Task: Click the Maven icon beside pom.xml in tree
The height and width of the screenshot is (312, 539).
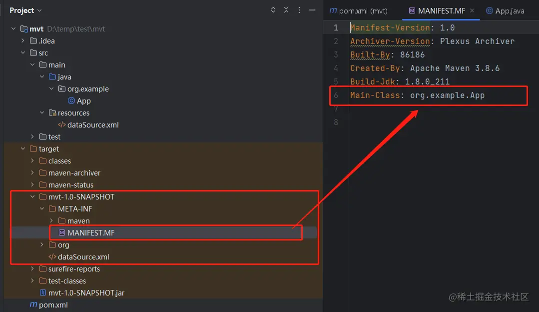Action: (33, 304)
